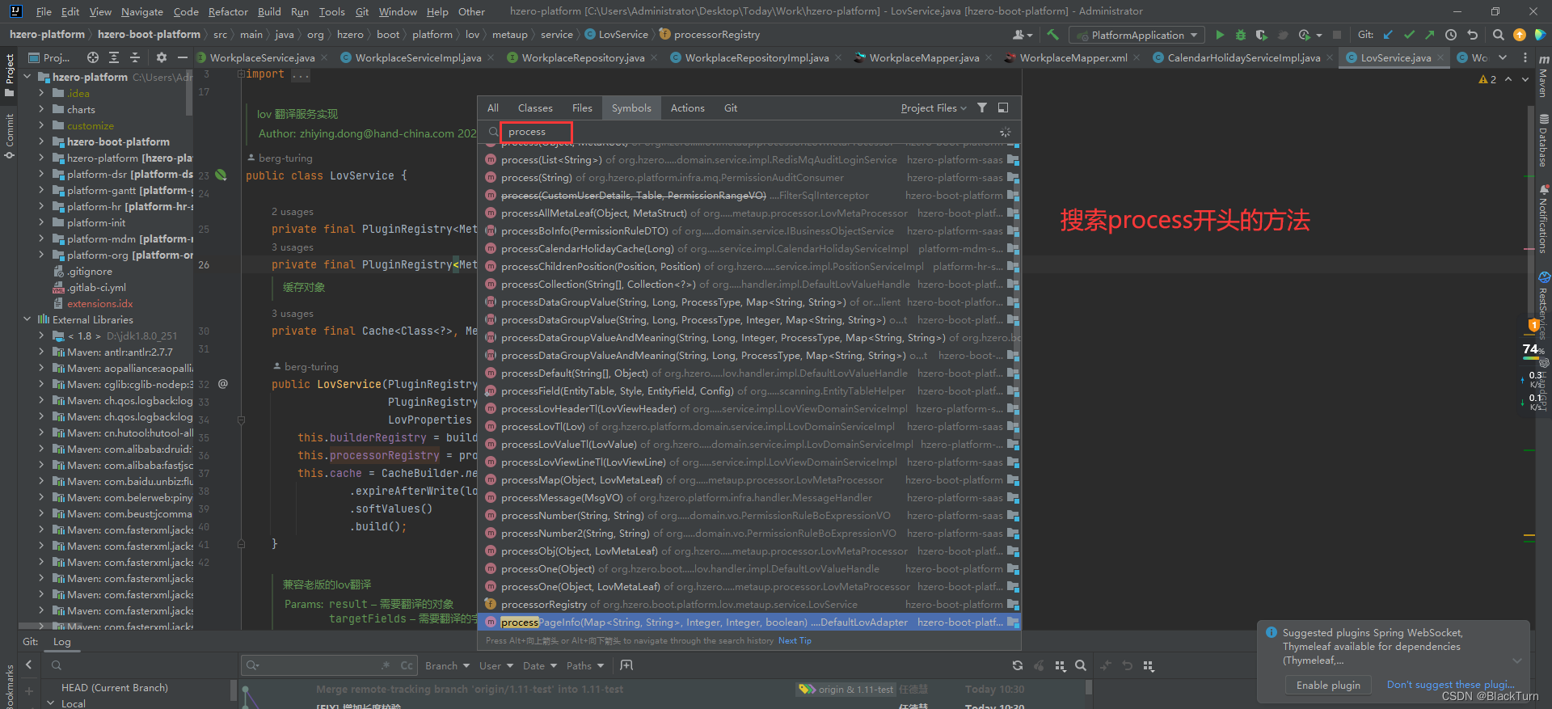Click Don't suggest these plugins link
Viewport: 1552px width, 709px height.
pyautogui.click(x=1450, y=685)
